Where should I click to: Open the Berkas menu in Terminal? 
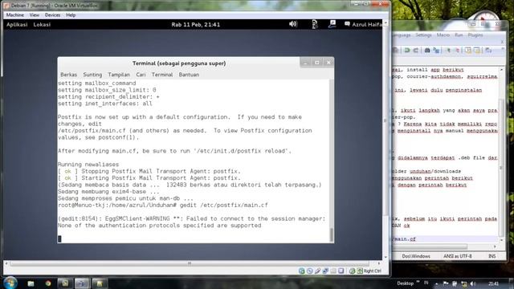coord(68,75)
